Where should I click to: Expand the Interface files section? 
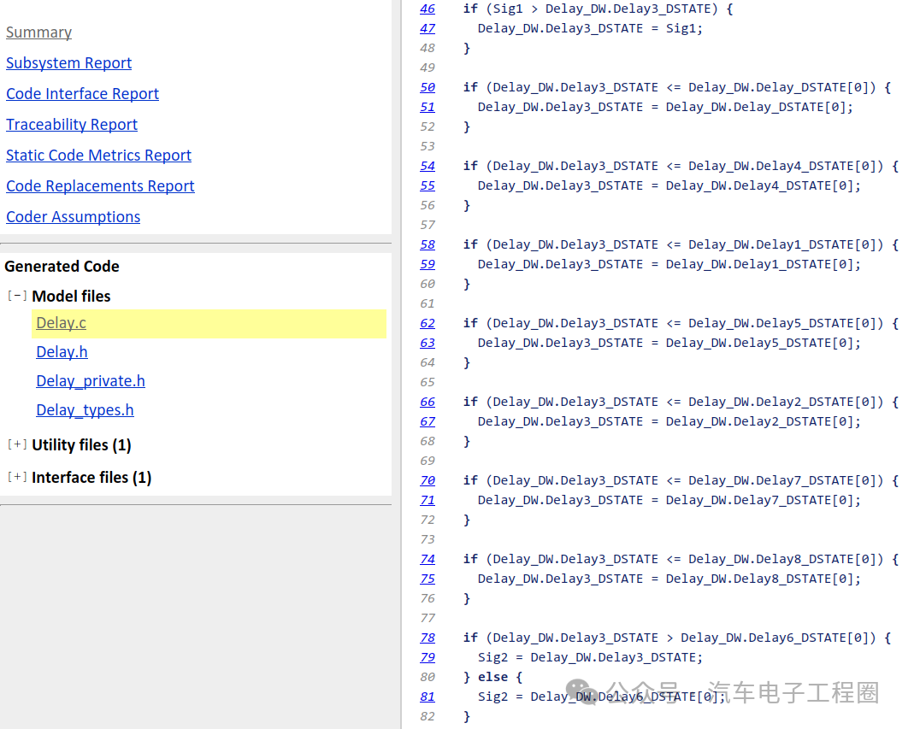coord(17,477)
